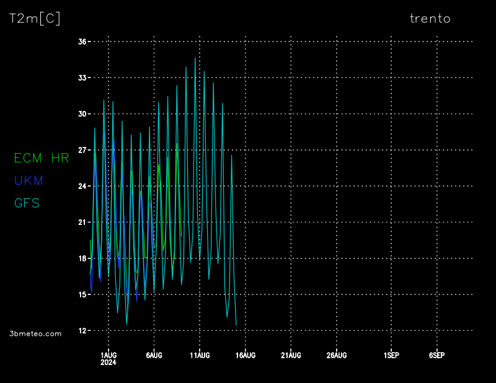Select the 30 degree y-axis label
This screenshot has width=496, height=383.
click(82, 114)
